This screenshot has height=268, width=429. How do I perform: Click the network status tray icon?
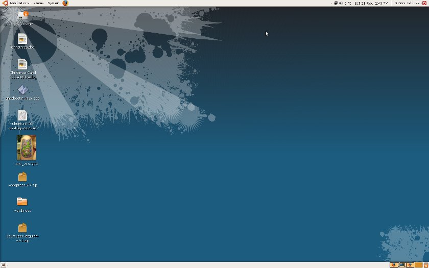(x=336, y=3)
